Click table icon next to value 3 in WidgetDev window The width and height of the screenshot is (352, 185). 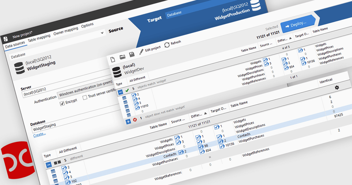click(126, 106)
